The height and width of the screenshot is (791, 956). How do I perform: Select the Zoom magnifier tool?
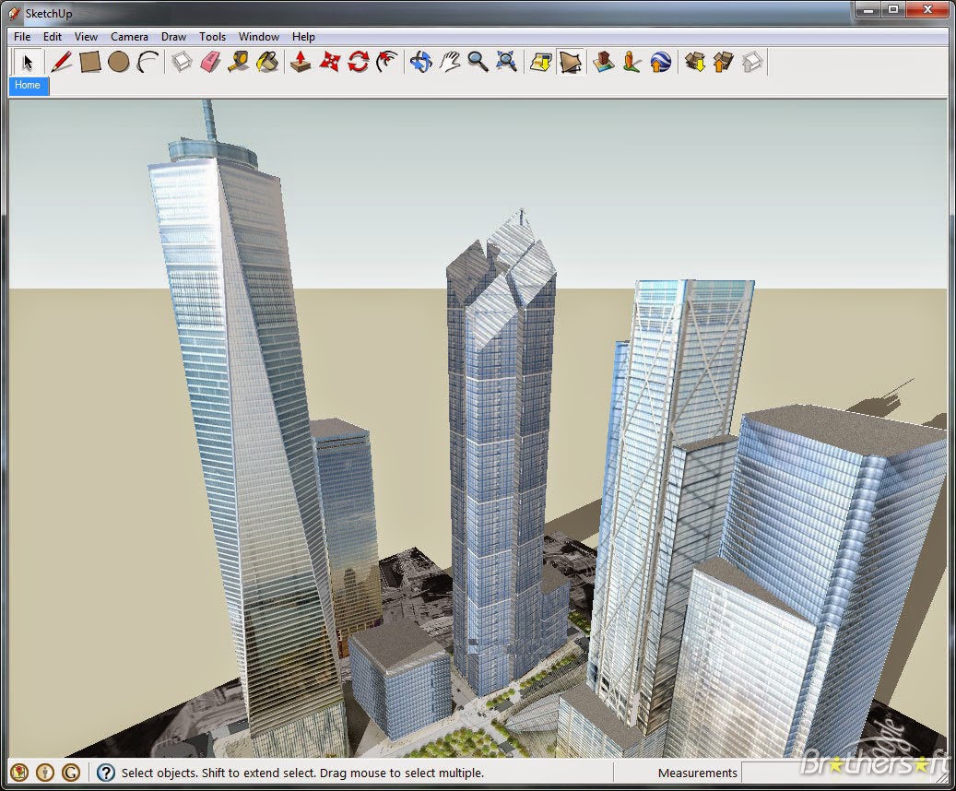(478, 62)
